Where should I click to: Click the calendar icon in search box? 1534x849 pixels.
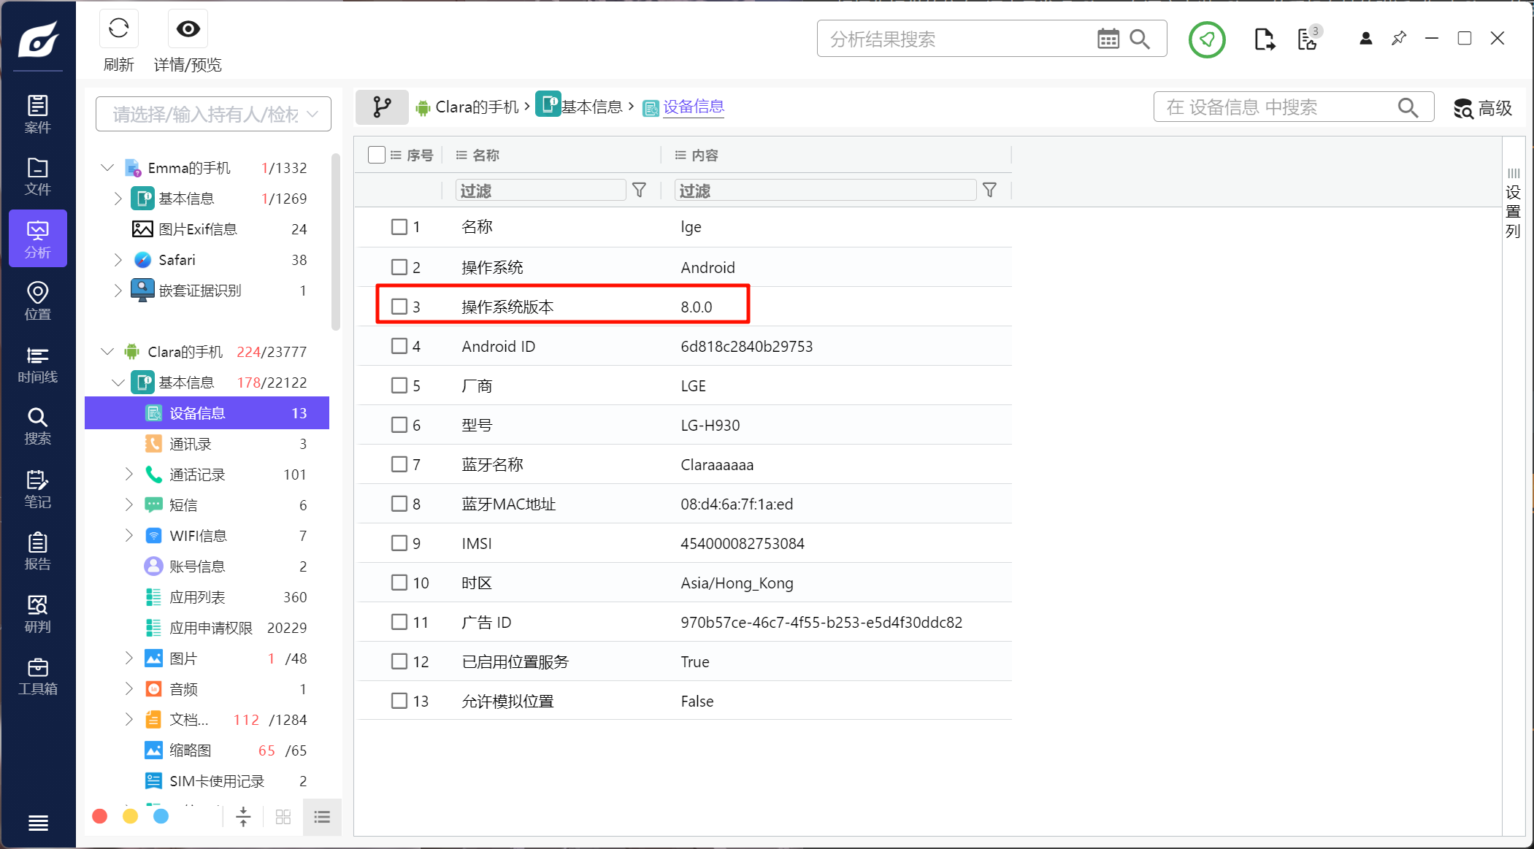[x=1108, y=39]
